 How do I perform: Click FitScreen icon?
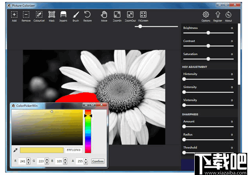pyautogui.click(x=143, y=17)
